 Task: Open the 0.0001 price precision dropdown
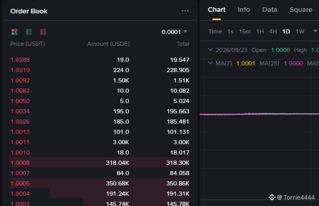point(174,32)
